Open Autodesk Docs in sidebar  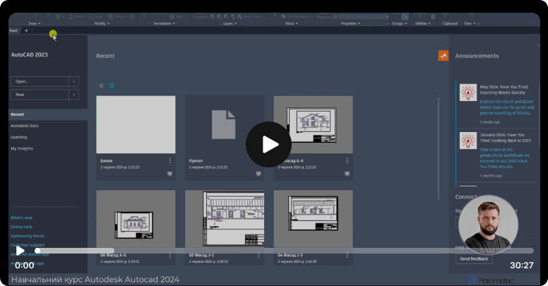[25, 126]
